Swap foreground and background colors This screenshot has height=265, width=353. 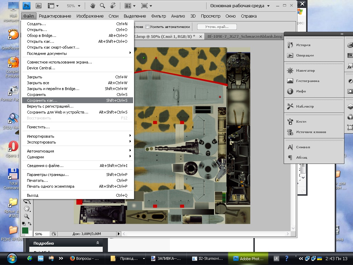(x=30, y=224)
